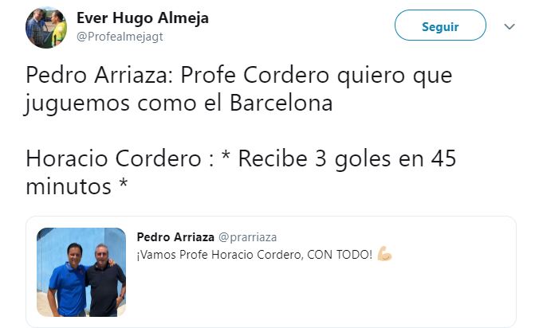Viewport: 535px width, 328px height.
Task: Visit the @prarriaza handle
Action: [x=247, y=237]
